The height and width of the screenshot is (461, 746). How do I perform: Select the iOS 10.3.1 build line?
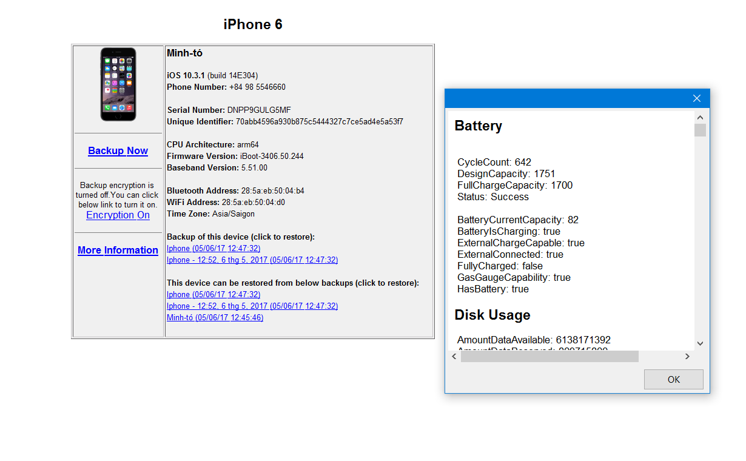click(212, 76)
